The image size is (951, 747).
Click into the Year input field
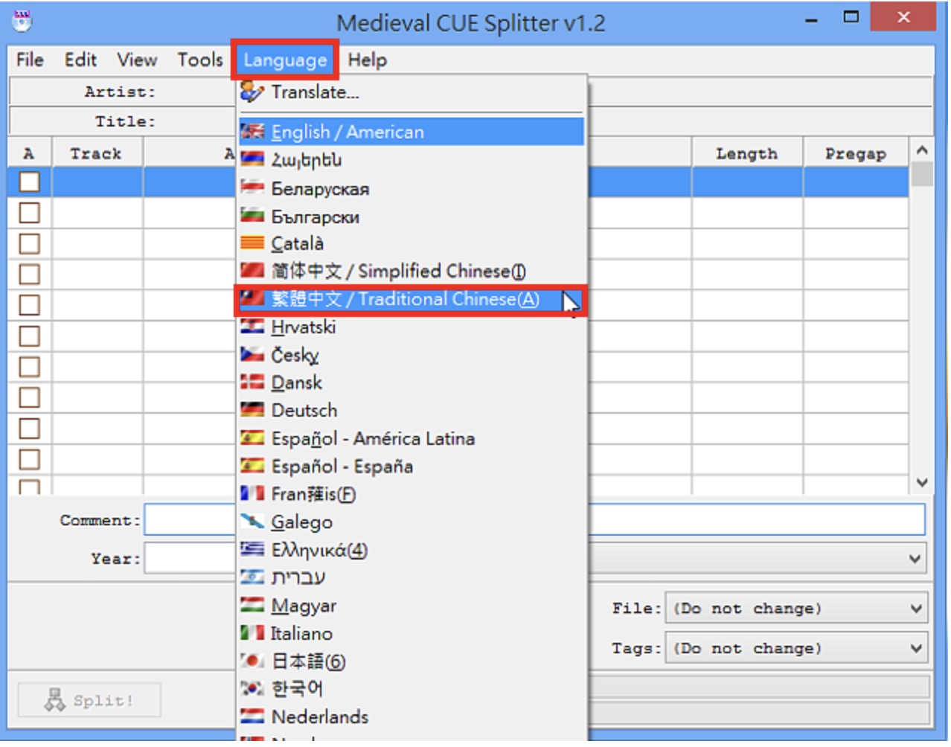[x=190, y=558]
